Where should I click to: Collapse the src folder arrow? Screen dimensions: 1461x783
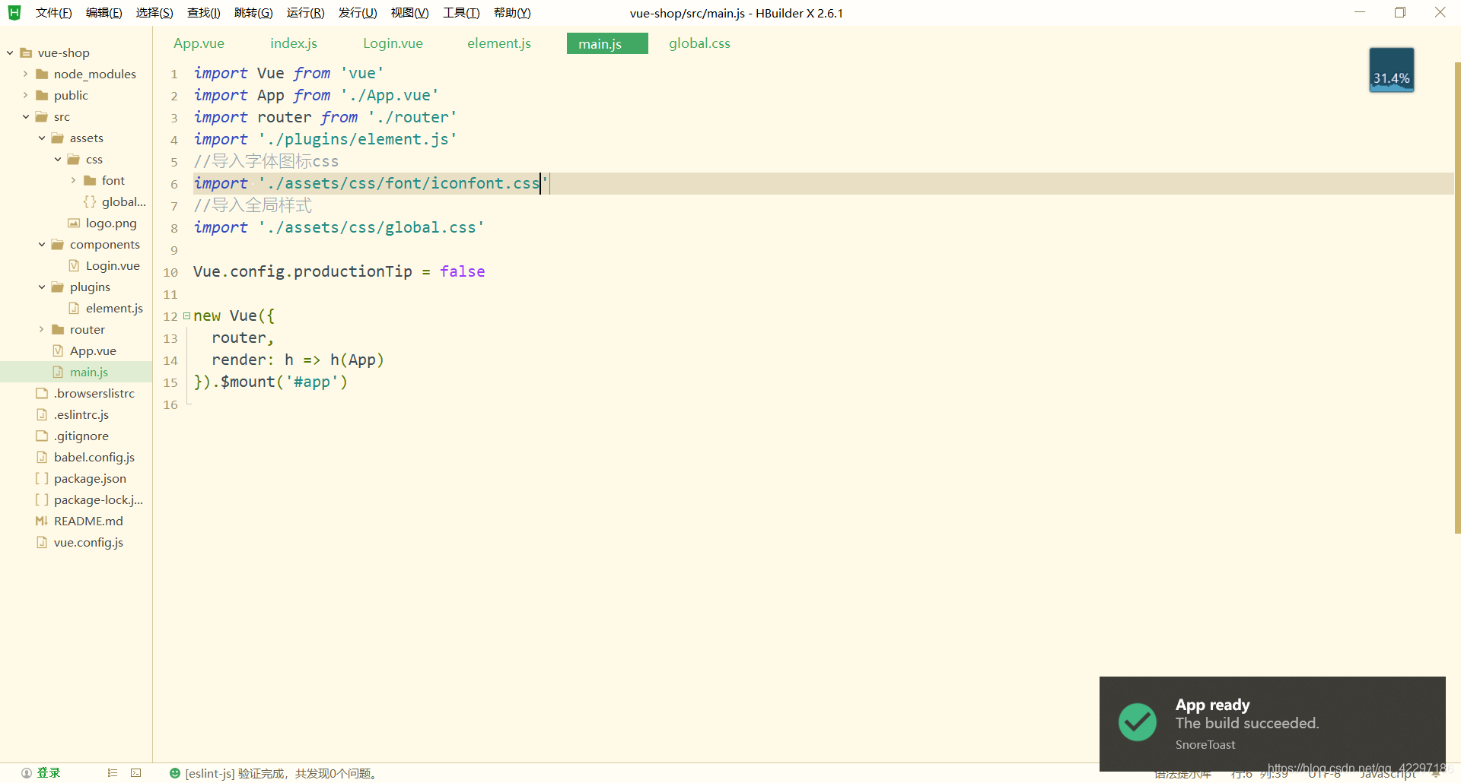tap(25, 116)
